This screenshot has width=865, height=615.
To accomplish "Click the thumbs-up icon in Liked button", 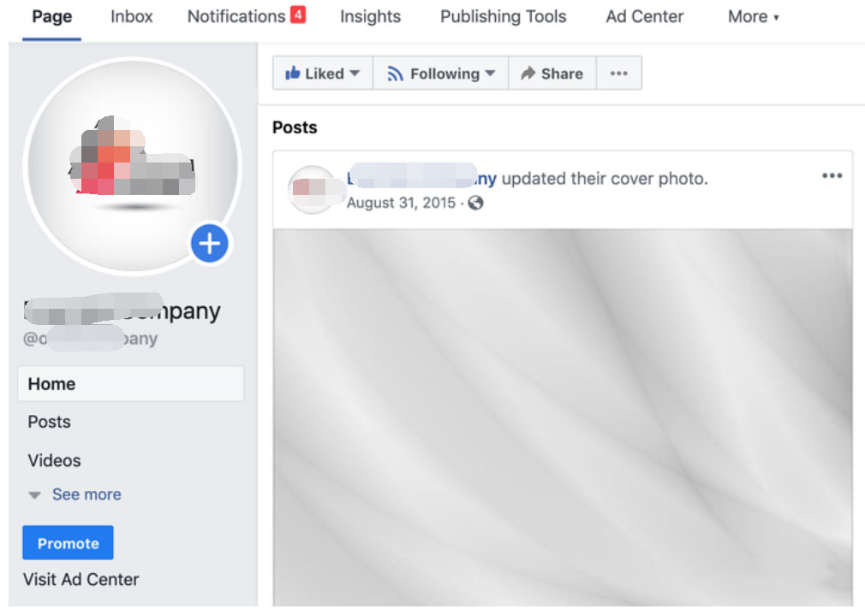I will pos(291,74).
